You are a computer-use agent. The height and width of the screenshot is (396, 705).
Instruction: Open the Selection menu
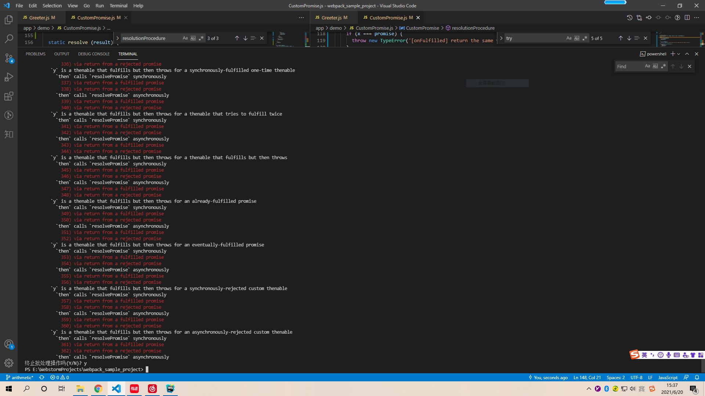click(x=52, y=5)
